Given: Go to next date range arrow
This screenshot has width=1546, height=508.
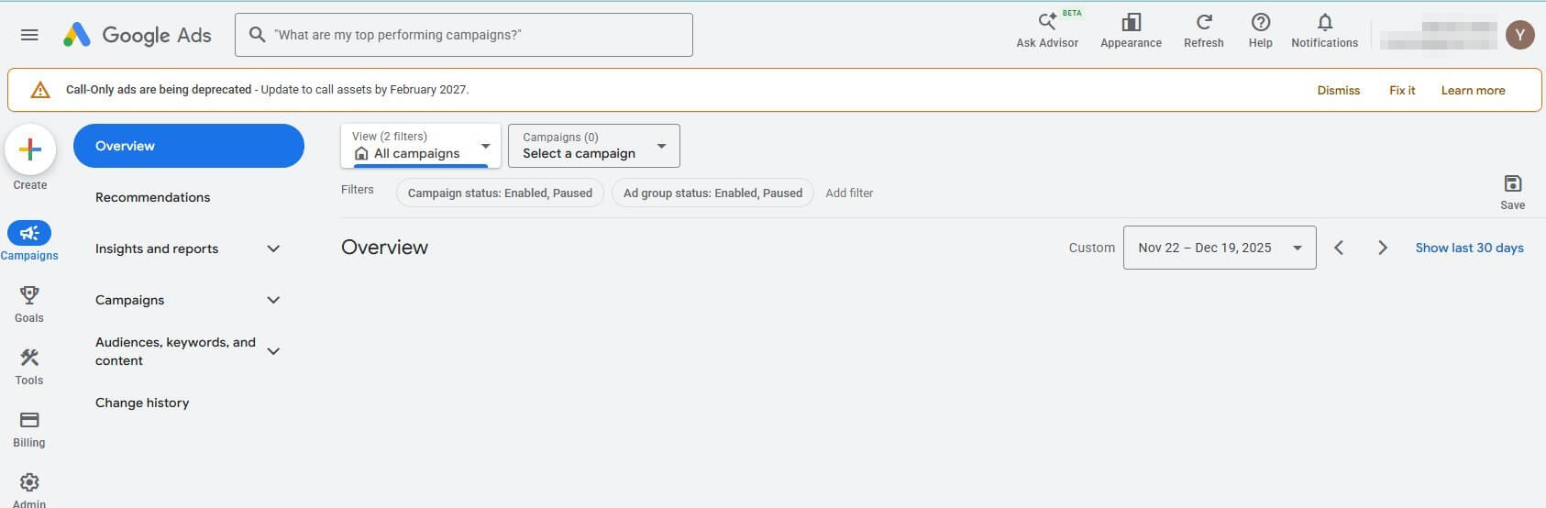Looking at the screenshot, I should click(1383, 248).
